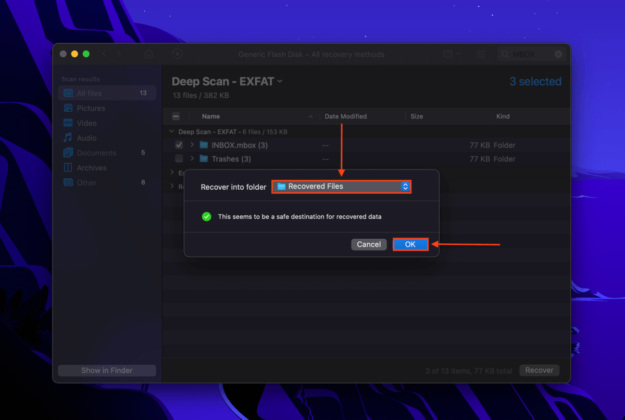The image size is (625, 420).
Task: Select Archives category in sidebar
Action: [107, 168]
